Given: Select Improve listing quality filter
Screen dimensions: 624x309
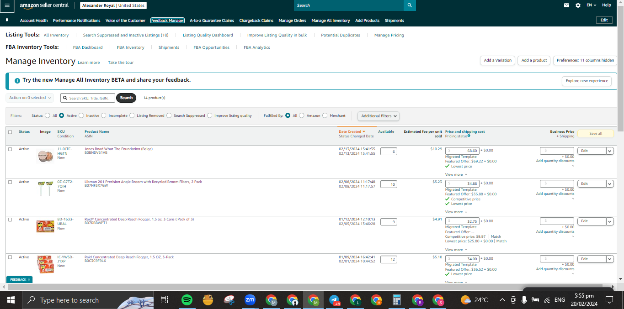Looking at the screenshot, I should click(x=210, y=115).
